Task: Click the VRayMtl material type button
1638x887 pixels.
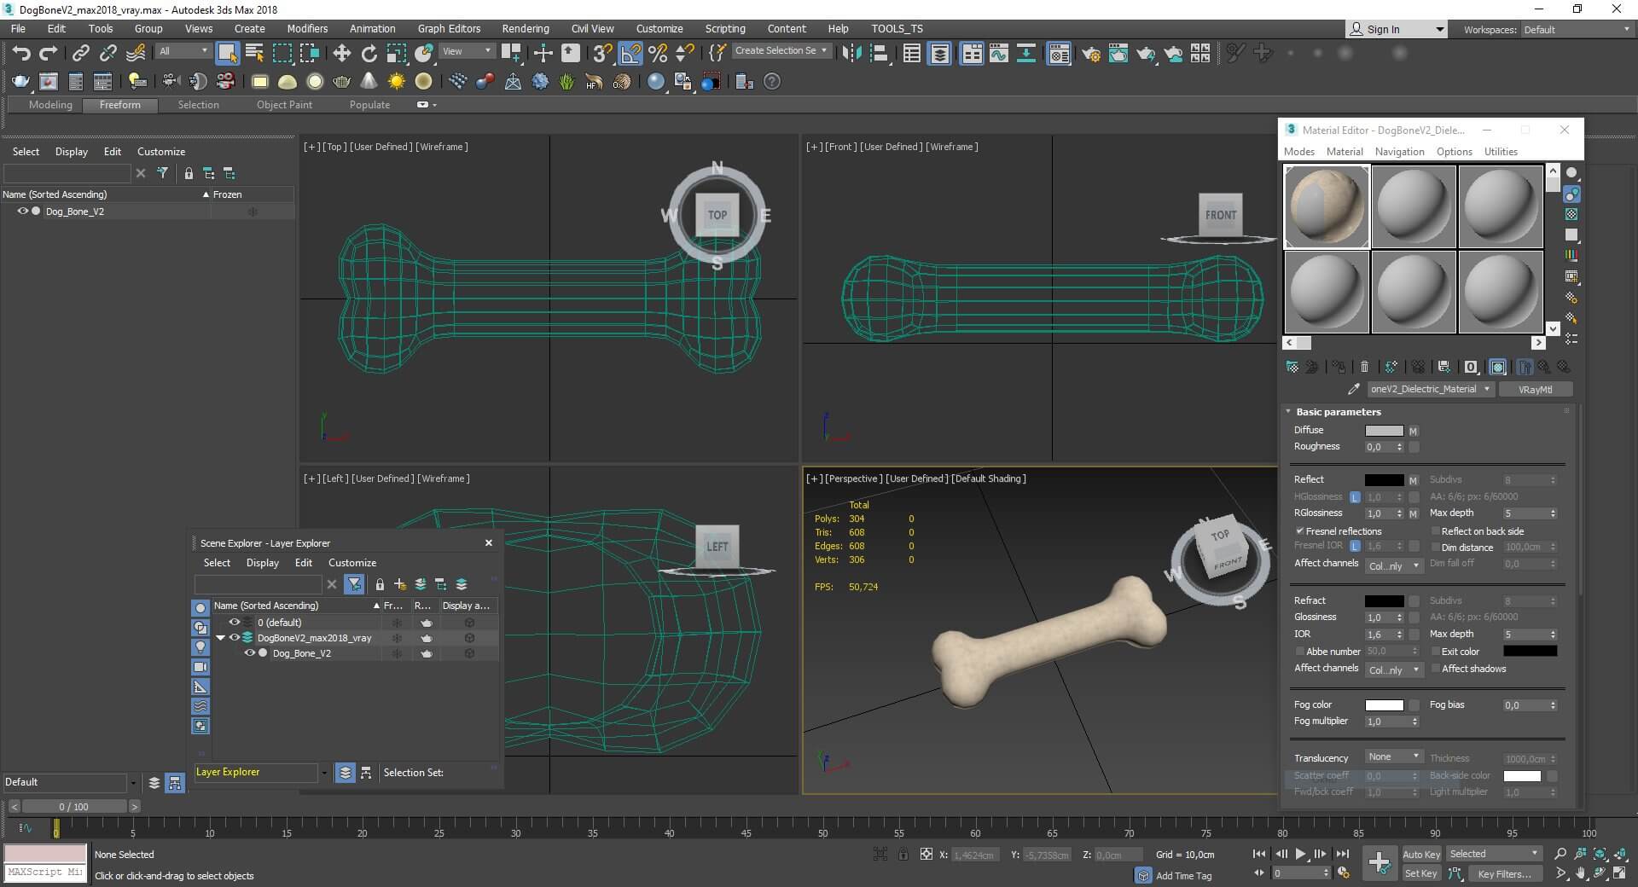Action: pyautogui.click(x=1535, y=389)
